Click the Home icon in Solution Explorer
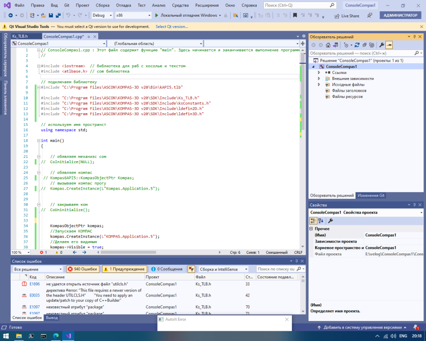 [x=328, y=45]
